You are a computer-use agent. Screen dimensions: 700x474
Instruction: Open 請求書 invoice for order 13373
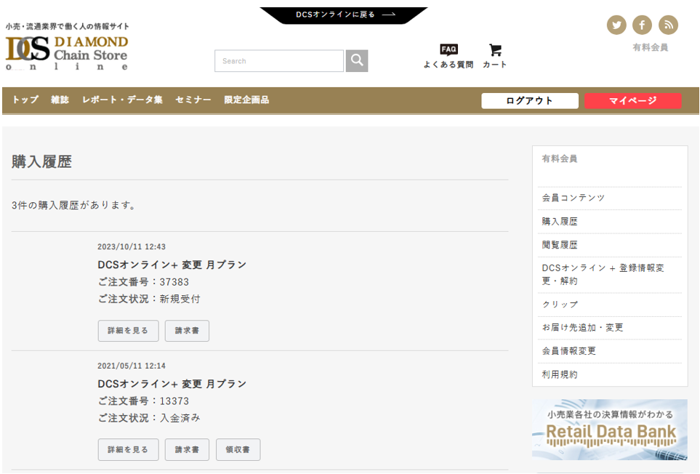click(x=187, y=450)
